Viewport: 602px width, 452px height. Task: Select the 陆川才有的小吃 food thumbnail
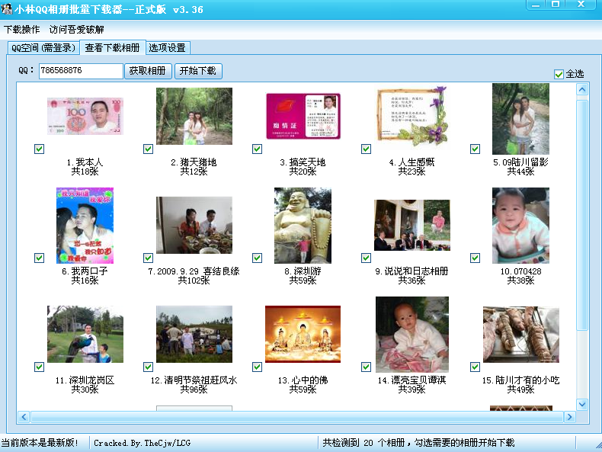click(x=521, y=335)
